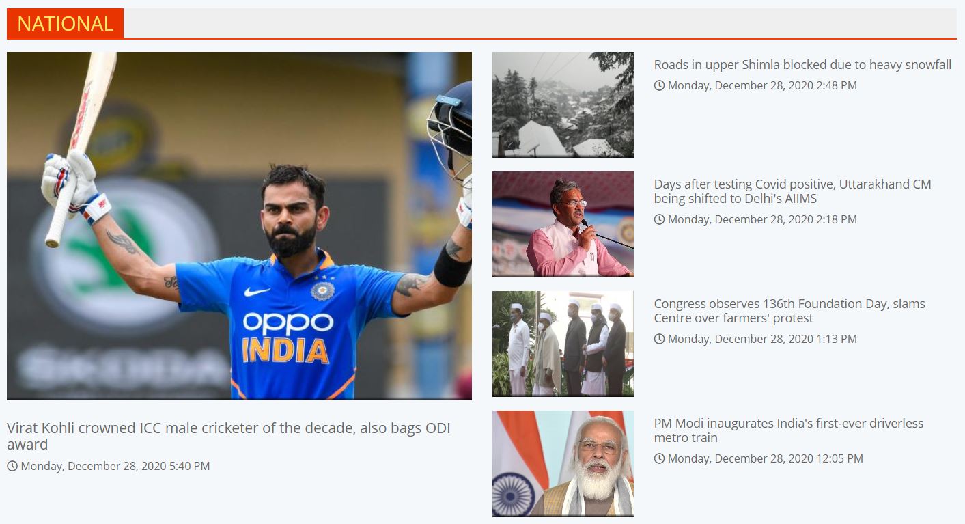Screen dimensions: 965x524
Task: Click clock icon beside 5:40 PM timestamp
Action: (12, 466)
